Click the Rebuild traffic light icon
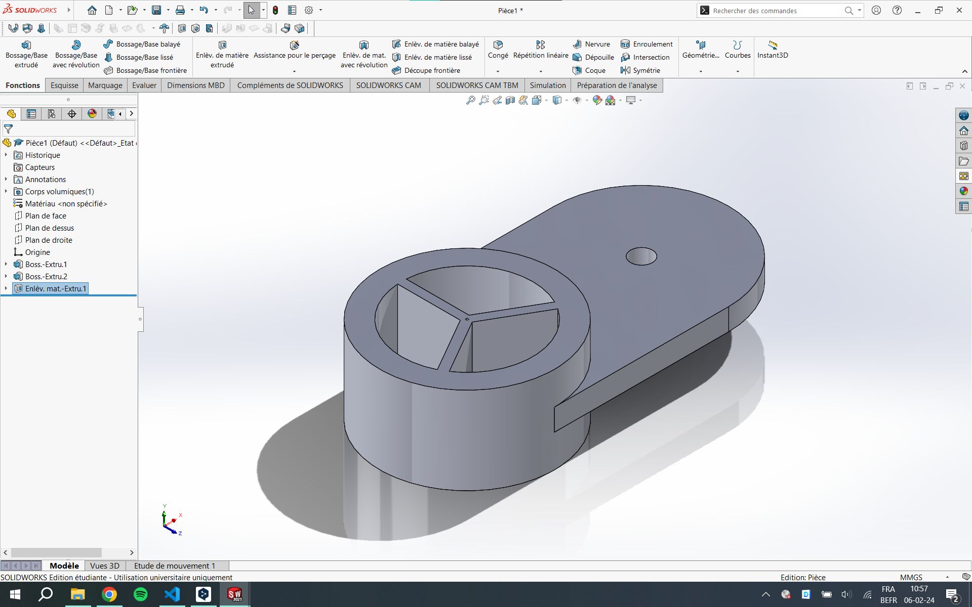 pos(275,10)
